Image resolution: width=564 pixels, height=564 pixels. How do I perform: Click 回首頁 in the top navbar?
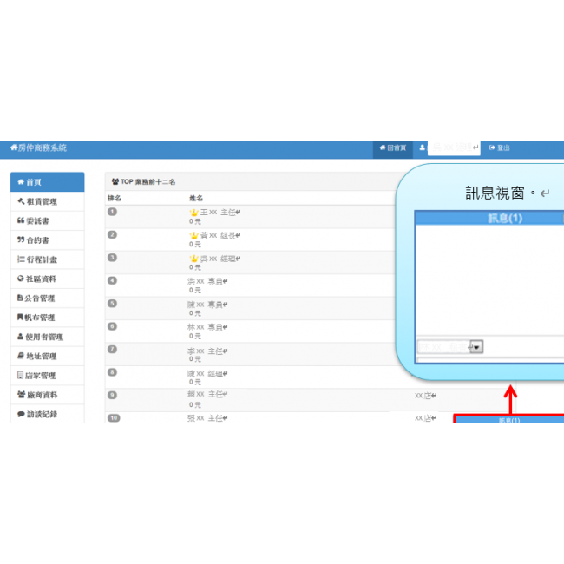(x=392, y=148)
